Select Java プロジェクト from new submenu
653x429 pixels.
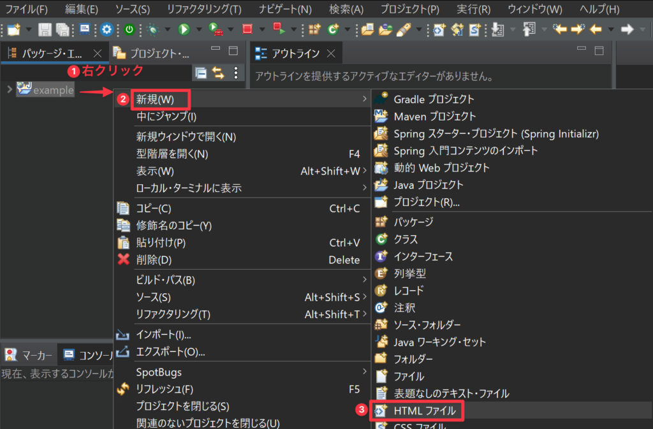coord(429,185)
